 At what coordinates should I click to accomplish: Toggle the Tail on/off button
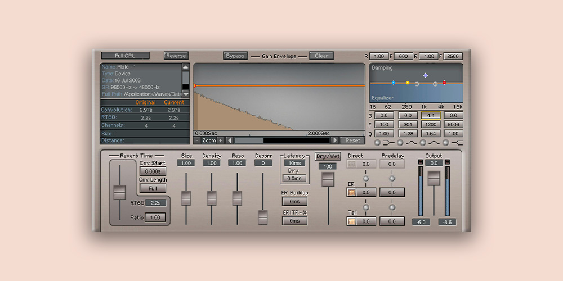pos(351,221)
